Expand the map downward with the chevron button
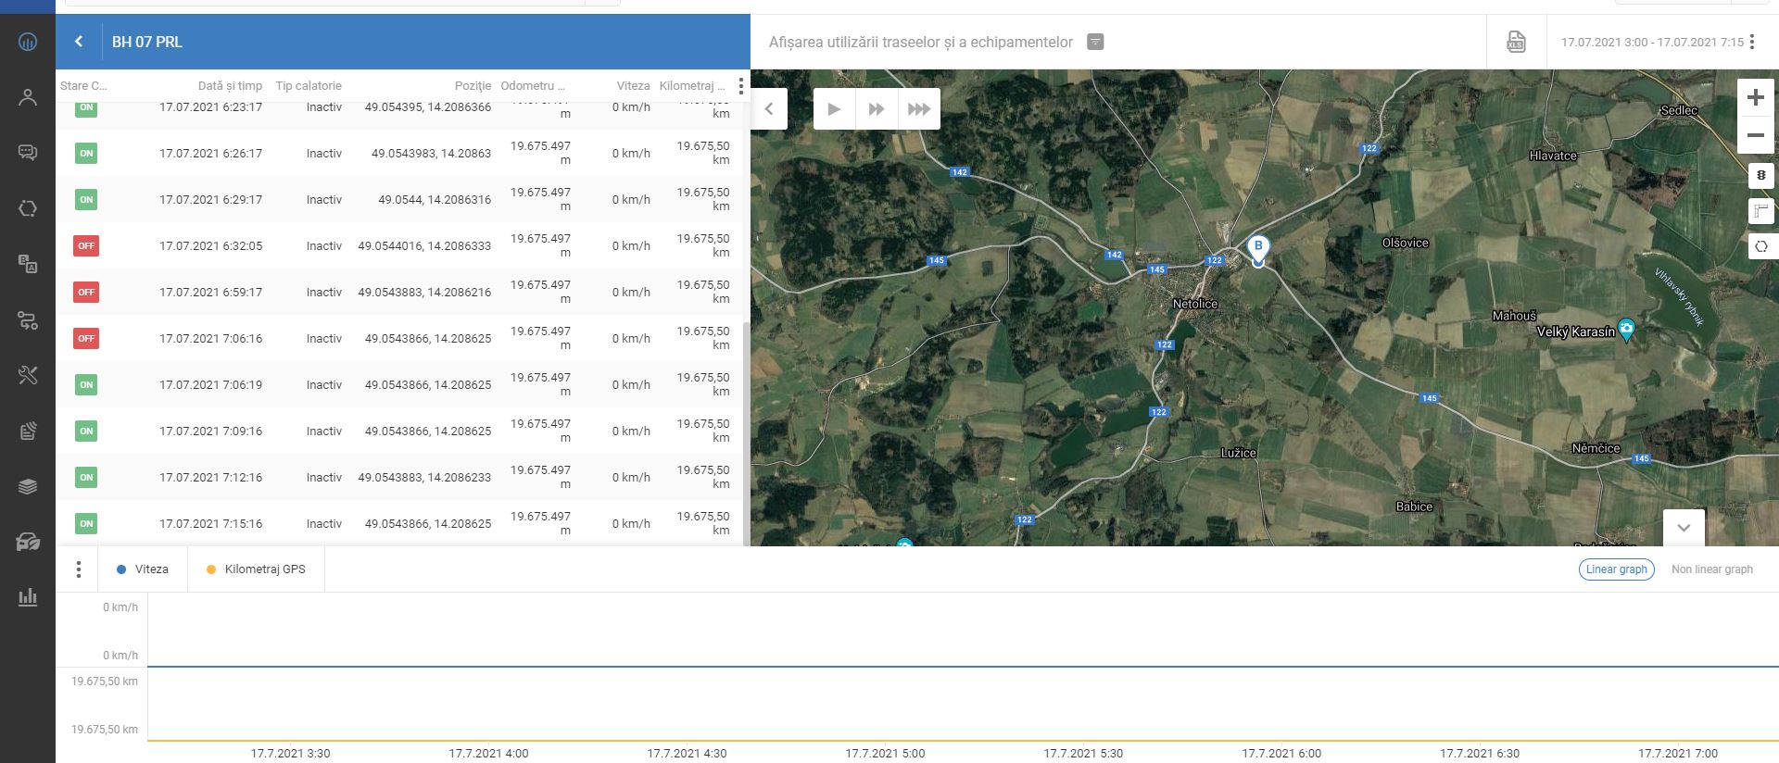 coord(1684,528)
